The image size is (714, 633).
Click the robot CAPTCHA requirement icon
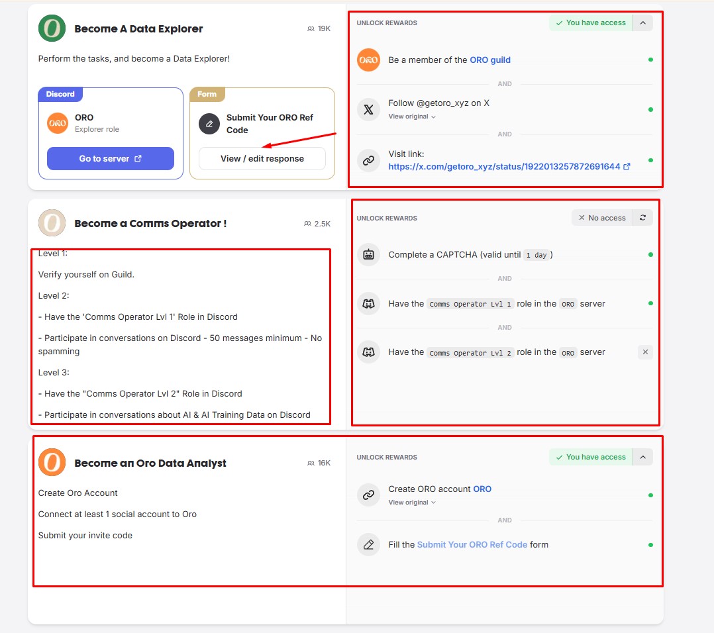(368, 254)
